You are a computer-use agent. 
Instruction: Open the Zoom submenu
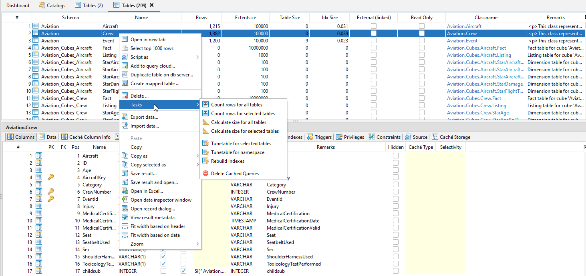[x=160, y=244]
